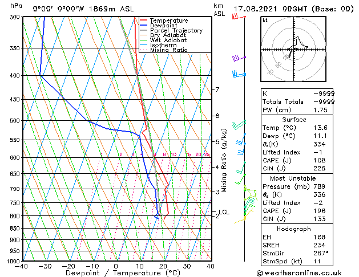The height and width of the screenshot is (277, 359).
Task: Click the Most Unstable section heading
Action: coord(293,178)
